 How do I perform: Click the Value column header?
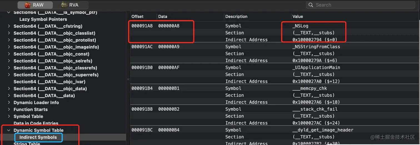297,17
